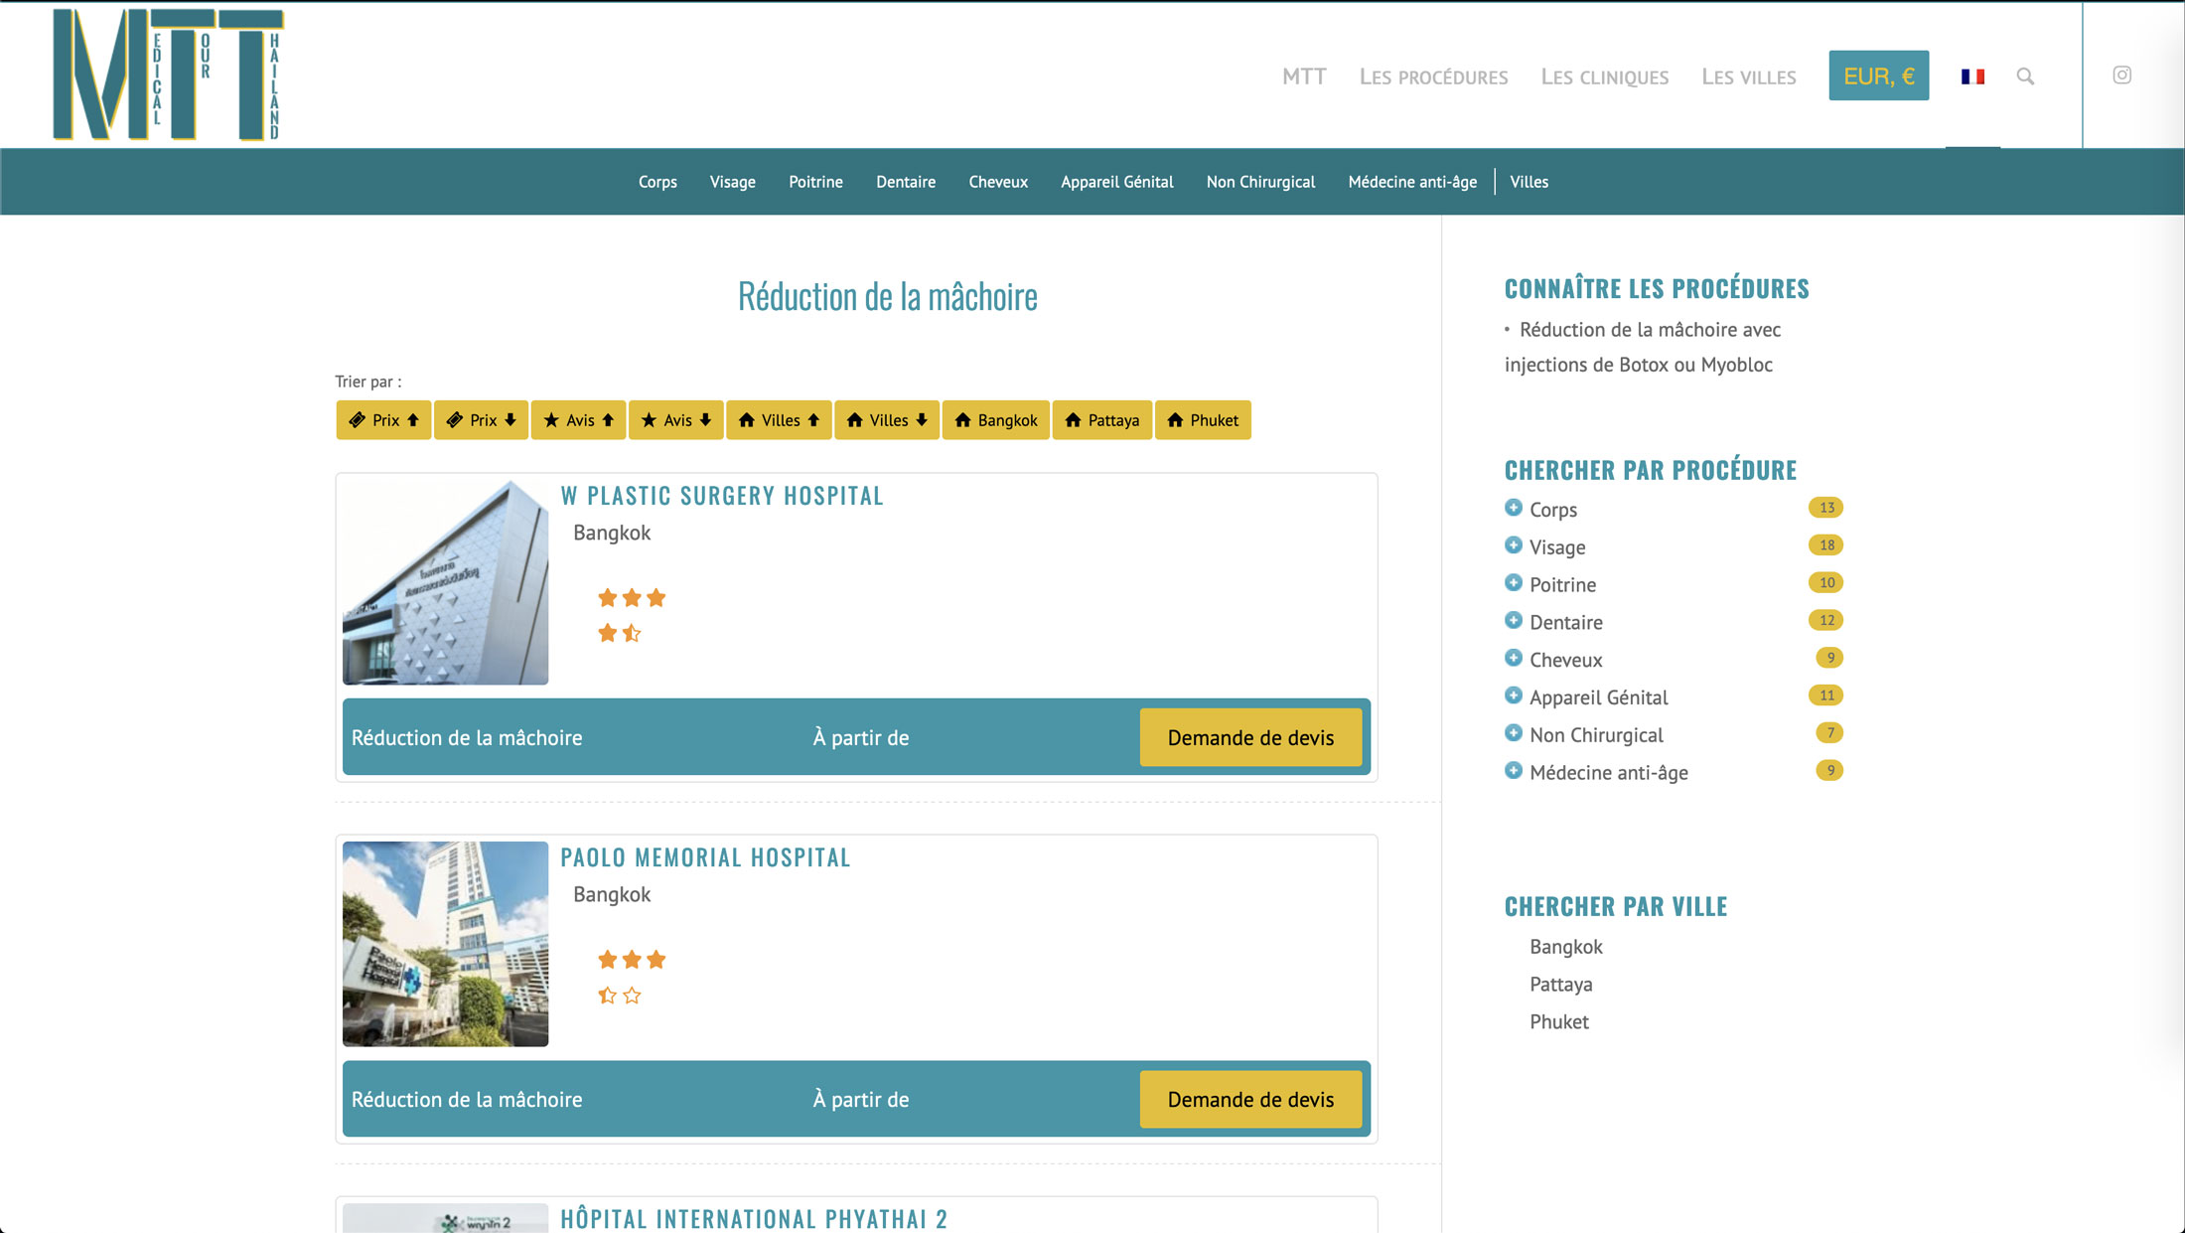Viewport: 2185px width, 1233px height.
Task: Open Non Chirurgical category in sidebar
Action: tap(1596, 735)
